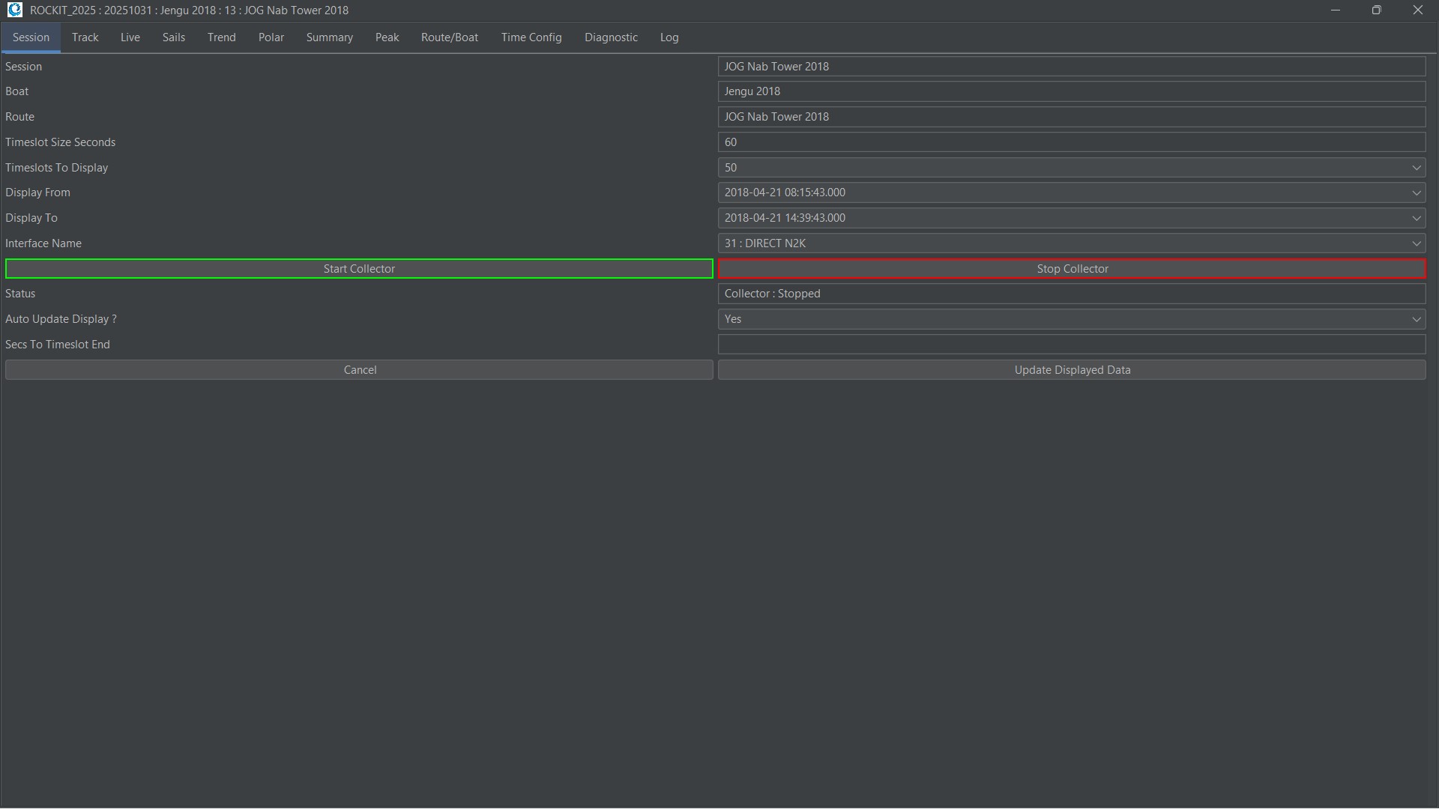
Task: Click the Cancel button
Action: click(x=359, y=370)
